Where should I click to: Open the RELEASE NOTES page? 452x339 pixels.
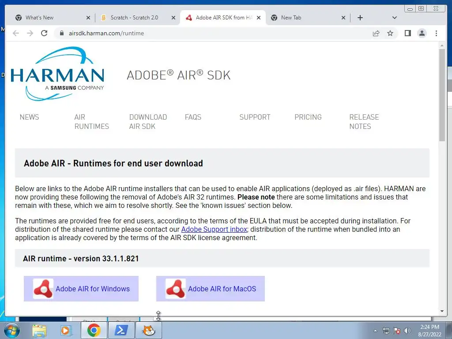click(x=364, y=122)
